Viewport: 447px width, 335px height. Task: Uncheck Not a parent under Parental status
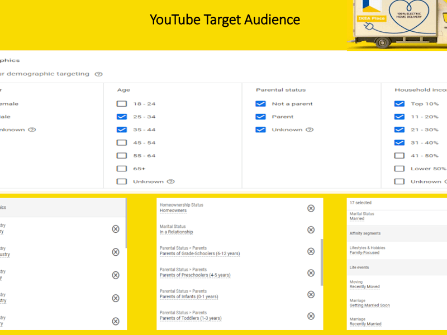pyautogui.click(x=260, y=104)
